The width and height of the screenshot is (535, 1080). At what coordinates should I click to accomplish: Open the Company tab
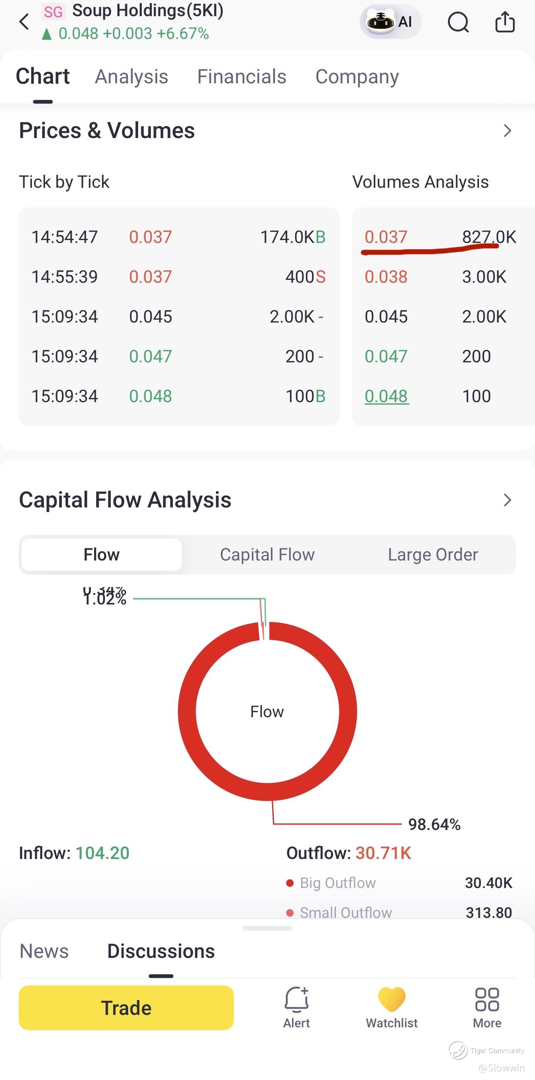coord(357,77)
